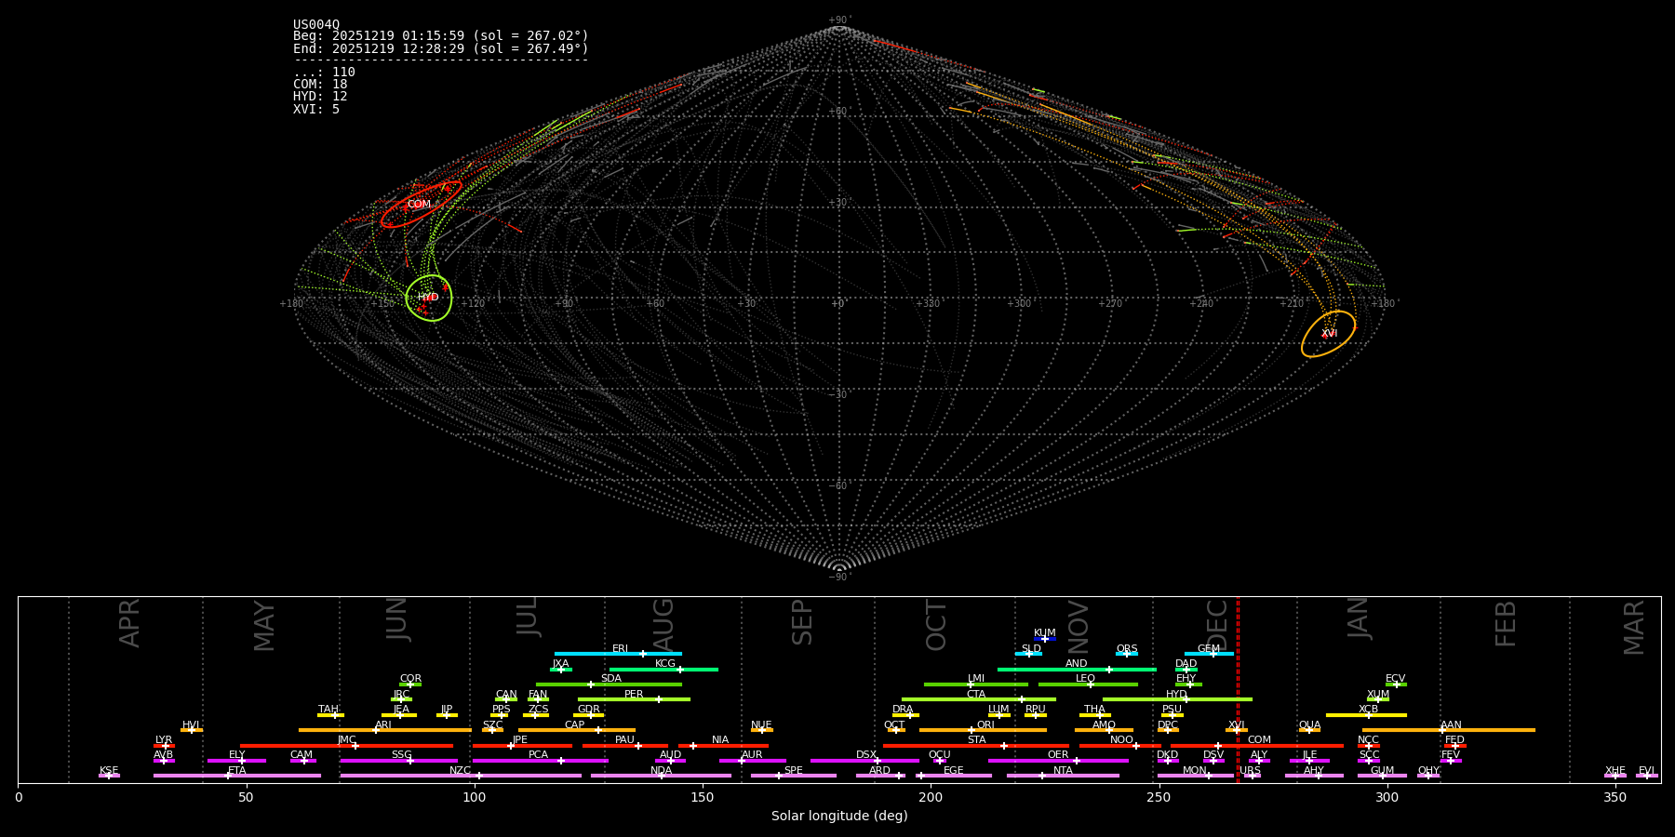1675x837 pixels.
Task: Click the DEC month label
Action: click(x=1217, y=625)
